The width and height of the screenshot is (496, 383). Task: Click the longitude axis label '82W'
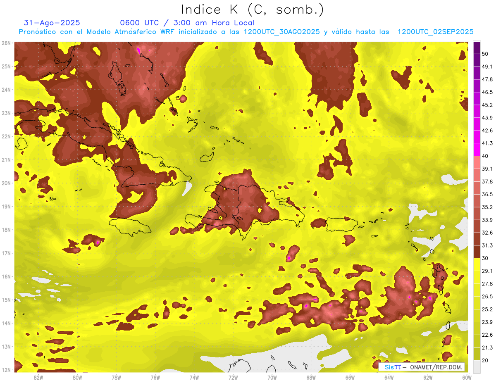38,377
